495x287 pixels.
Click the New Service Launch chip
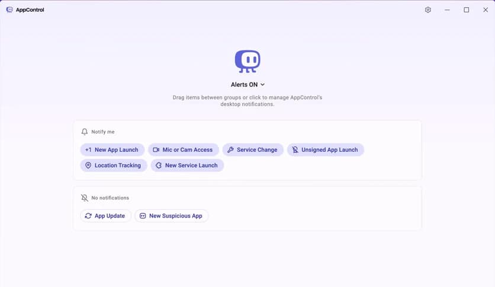coord(187,165)
